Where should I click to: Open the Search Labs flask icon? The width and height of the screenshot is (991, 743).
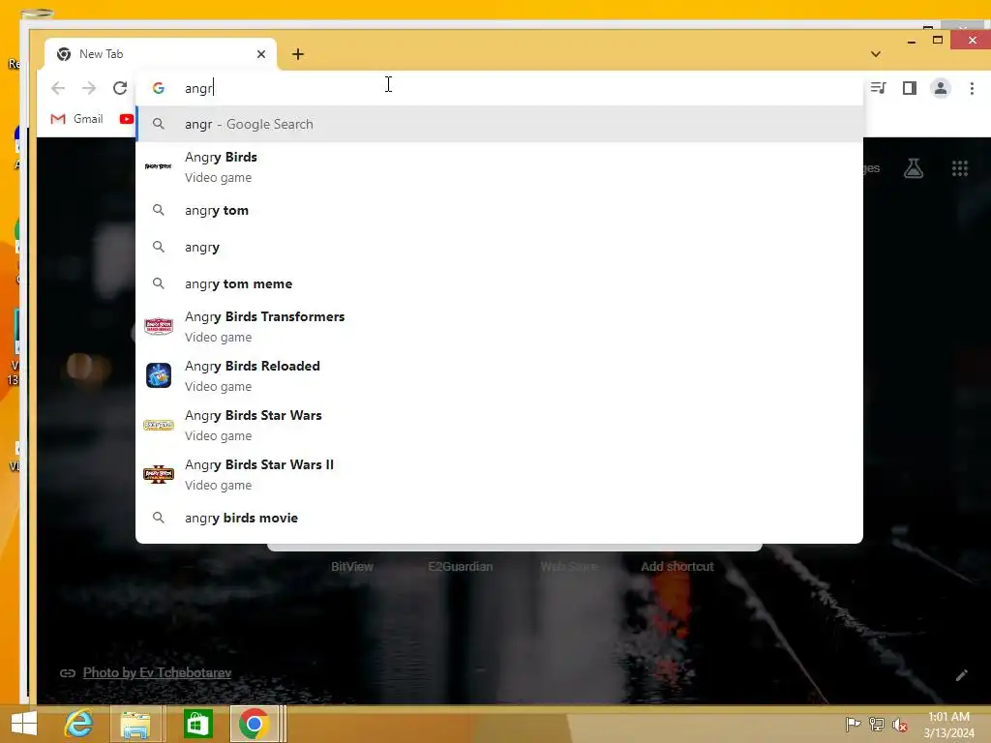click(914, 168)
